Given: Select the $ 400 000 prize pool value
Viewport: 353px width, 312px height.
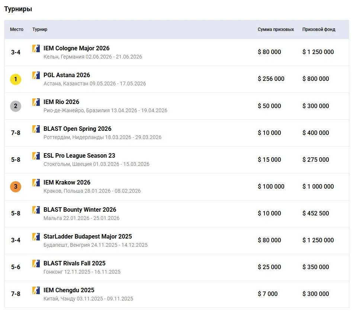Looking at the screenshot, I should 316,133.
